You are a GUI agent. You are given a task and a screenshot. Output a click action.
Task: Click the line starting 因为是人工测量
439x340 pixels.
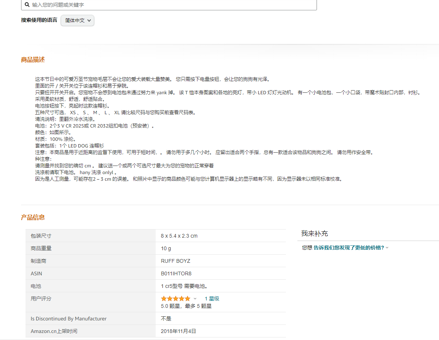(x=189, y=179)
